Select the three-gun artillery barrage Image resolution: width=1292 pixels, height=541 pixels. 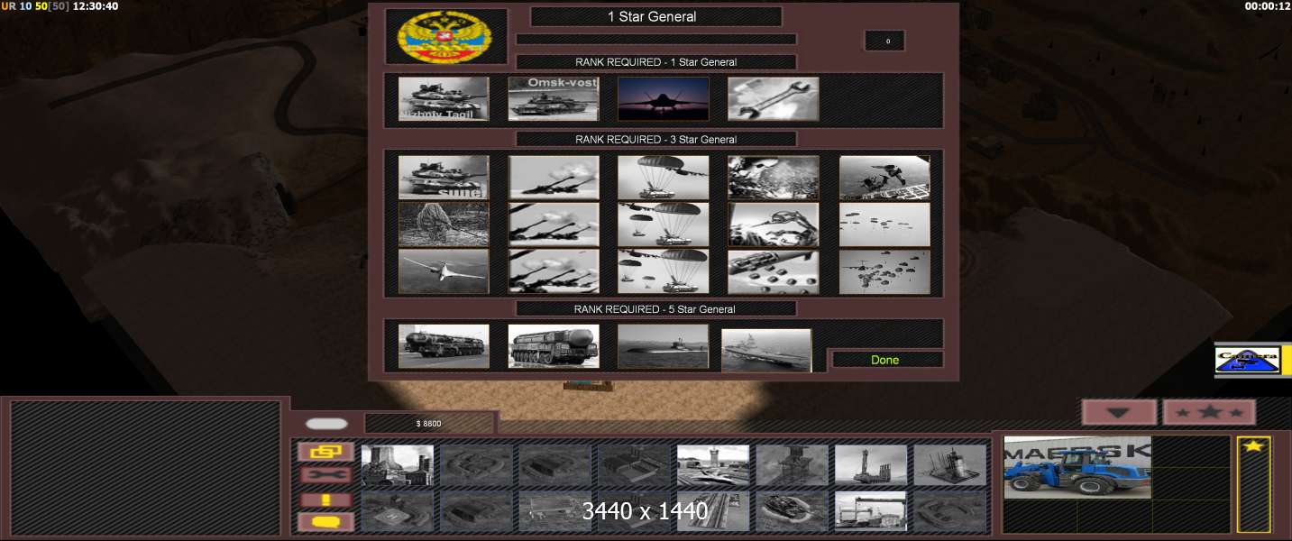pos(554,271)
